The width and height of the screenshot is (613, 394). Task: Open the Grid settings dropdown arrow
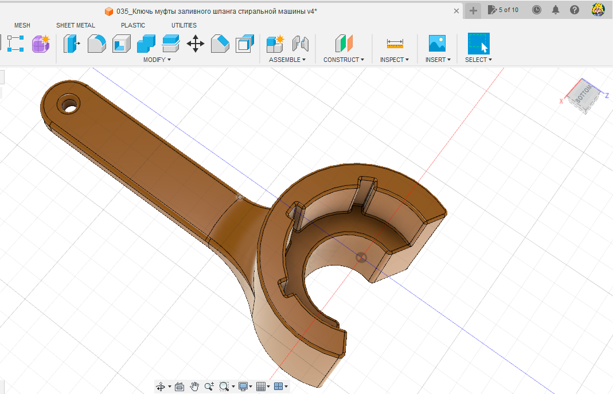pos(268,387)
